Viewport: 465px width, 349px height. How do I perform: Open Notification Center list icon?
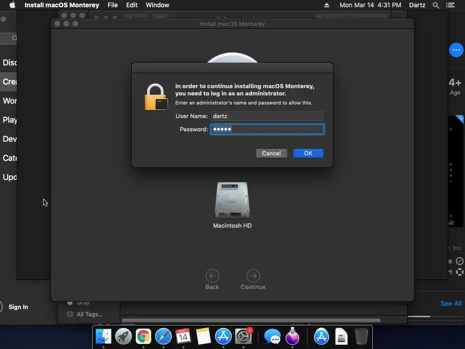pyautogui.click(x=450, y=5)
